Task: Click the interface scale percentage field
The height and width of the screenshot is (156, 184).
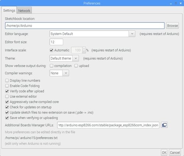Action: 77,50
